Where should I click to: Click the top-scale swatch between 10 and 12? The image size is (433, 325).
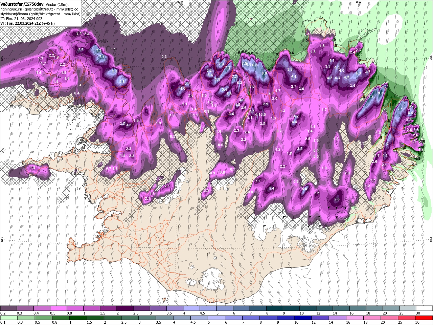tap(307, 308)
